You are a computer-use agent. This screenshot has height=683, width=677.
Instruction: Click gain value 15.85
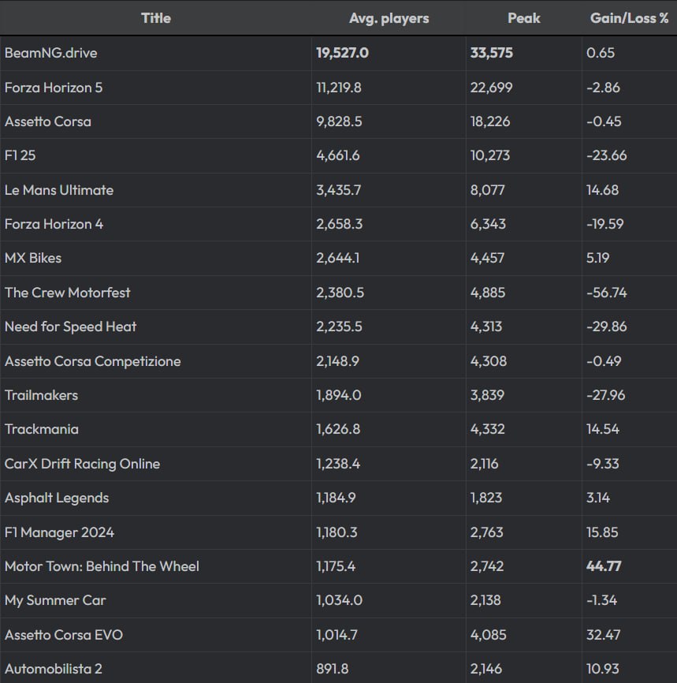click(602, 532)
